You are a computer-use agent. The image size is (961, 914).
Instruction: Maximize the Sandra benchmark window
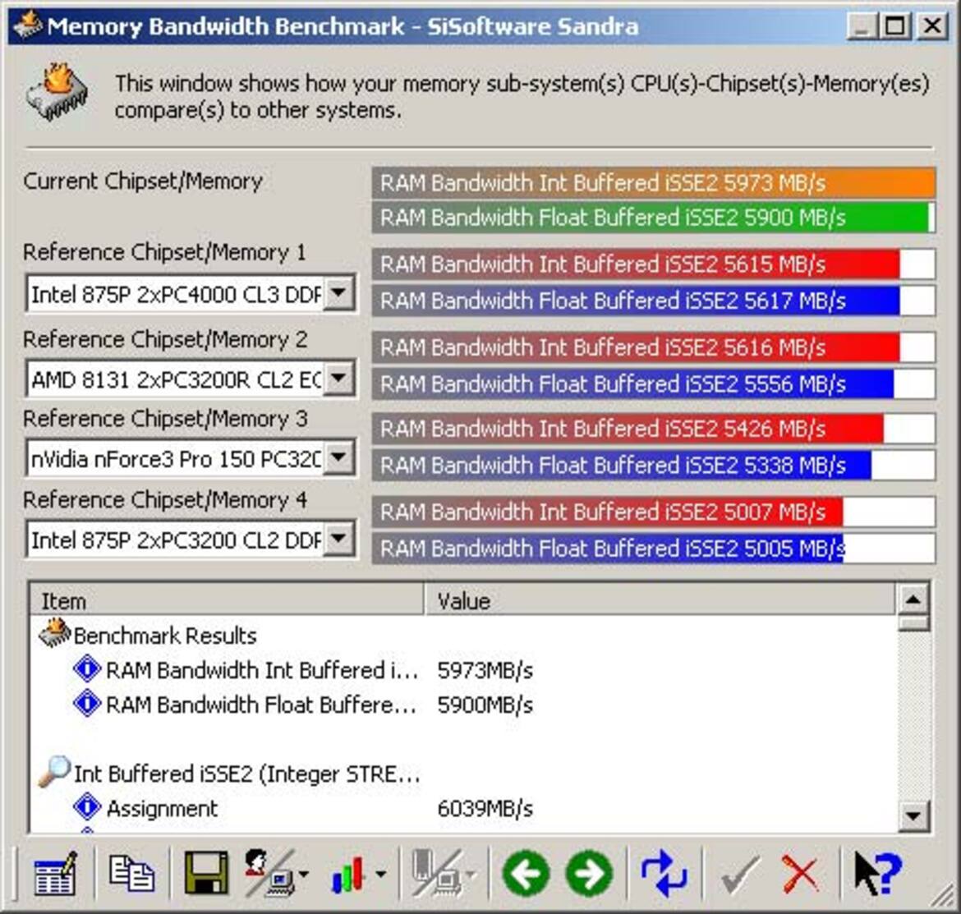click(895, 25)
